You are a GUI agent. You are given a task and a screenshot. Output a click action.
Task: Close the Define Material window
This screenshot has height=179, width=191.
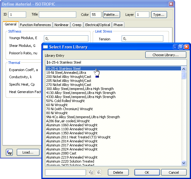pyautogui.click(x=171, y=4)
